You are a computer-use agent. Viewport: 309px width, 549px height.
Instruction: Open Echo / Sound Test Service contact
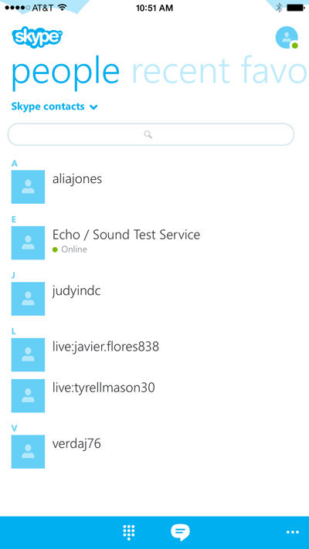[154, 242]
